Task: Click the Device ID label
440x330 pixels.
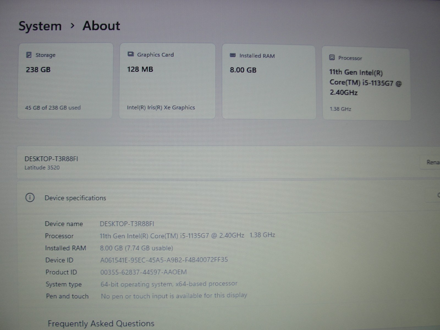Action: point(59,260)
